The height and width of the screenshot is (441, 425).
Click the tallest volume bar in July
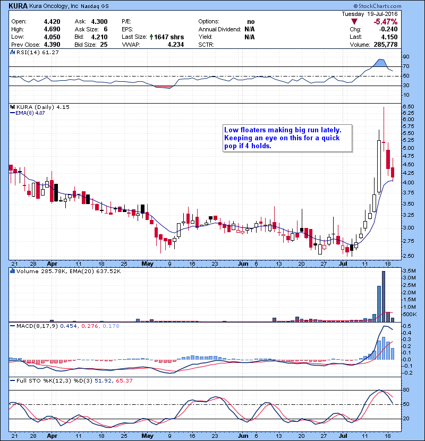pyautogui.click(x=384, y=296)
